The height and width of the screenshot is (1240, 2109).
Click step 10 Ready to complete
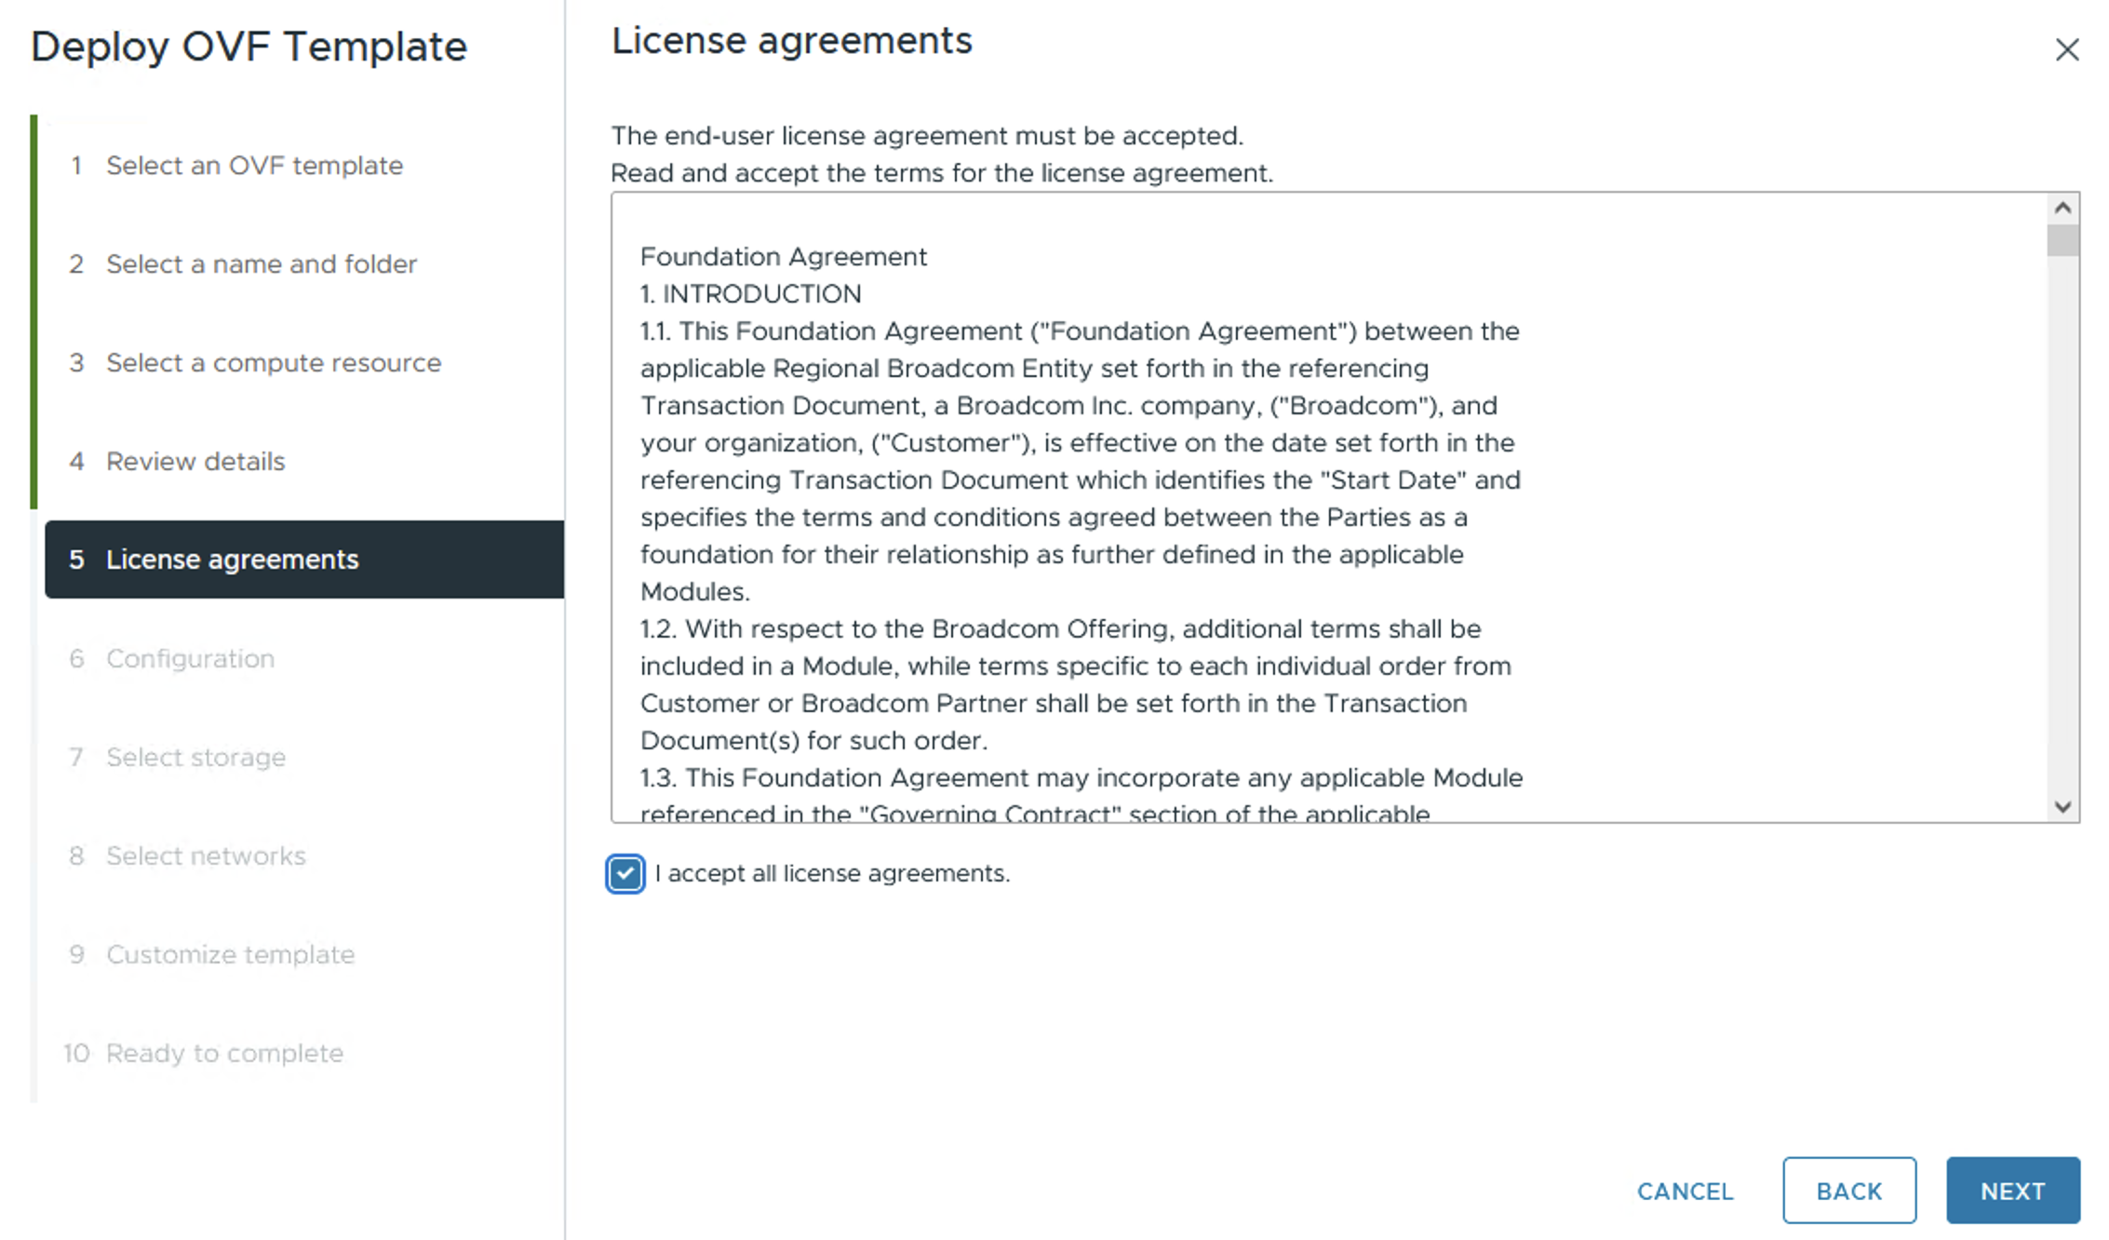[224, 1054]
